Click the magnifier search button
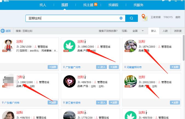185x119 pixels. coord(132,18)
